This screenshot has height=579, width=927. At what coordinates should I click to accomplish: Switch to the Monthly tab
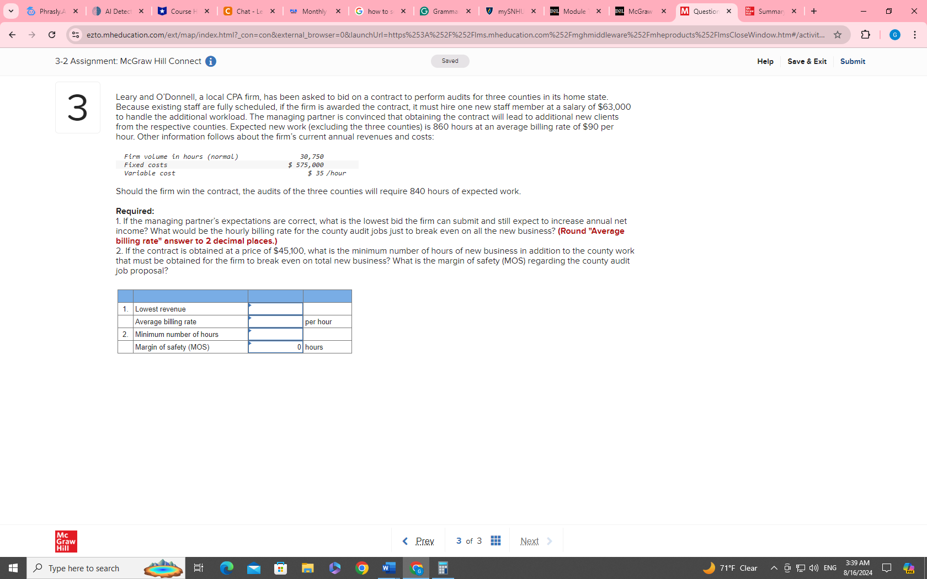point(315,11)
